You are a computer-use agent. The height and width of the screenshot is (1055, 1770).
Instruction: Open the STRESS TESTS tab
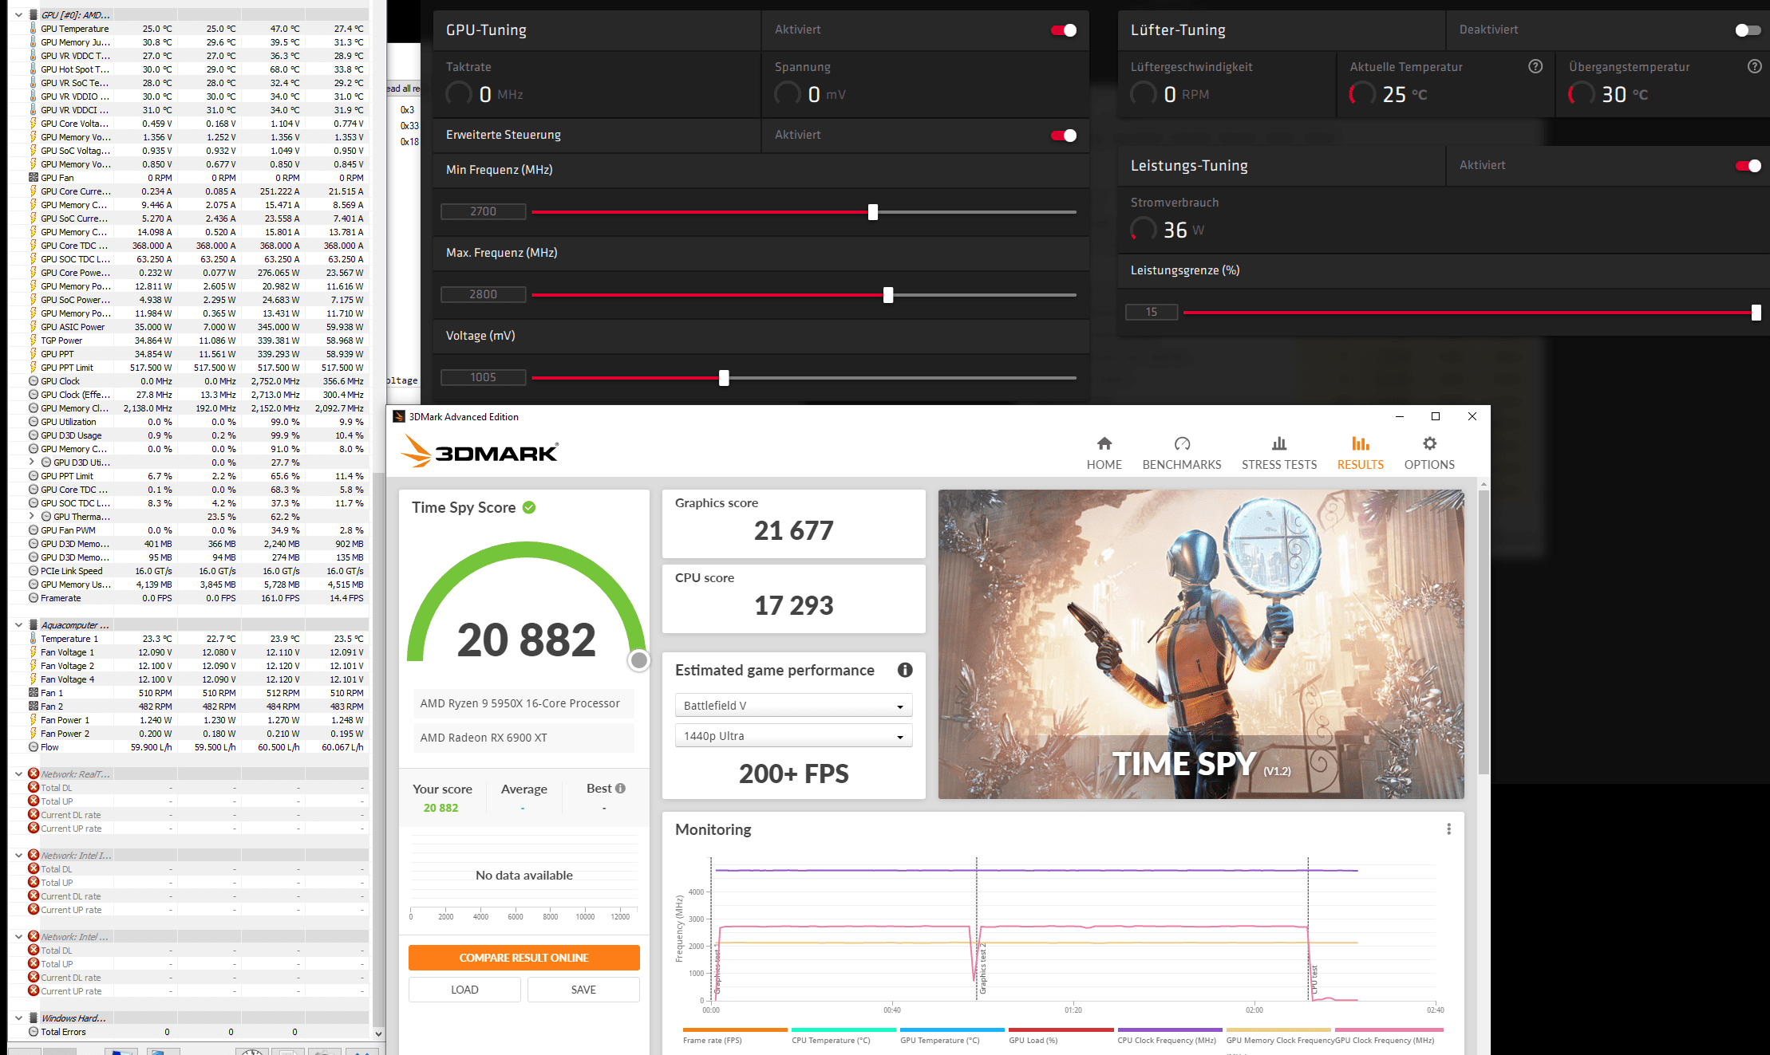[1278, 453]
